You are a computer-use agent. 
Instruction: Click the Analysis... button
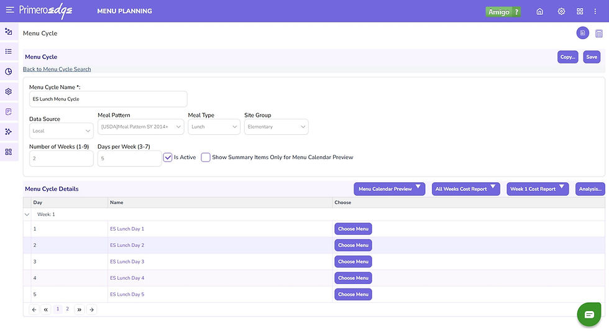point(590,189)
